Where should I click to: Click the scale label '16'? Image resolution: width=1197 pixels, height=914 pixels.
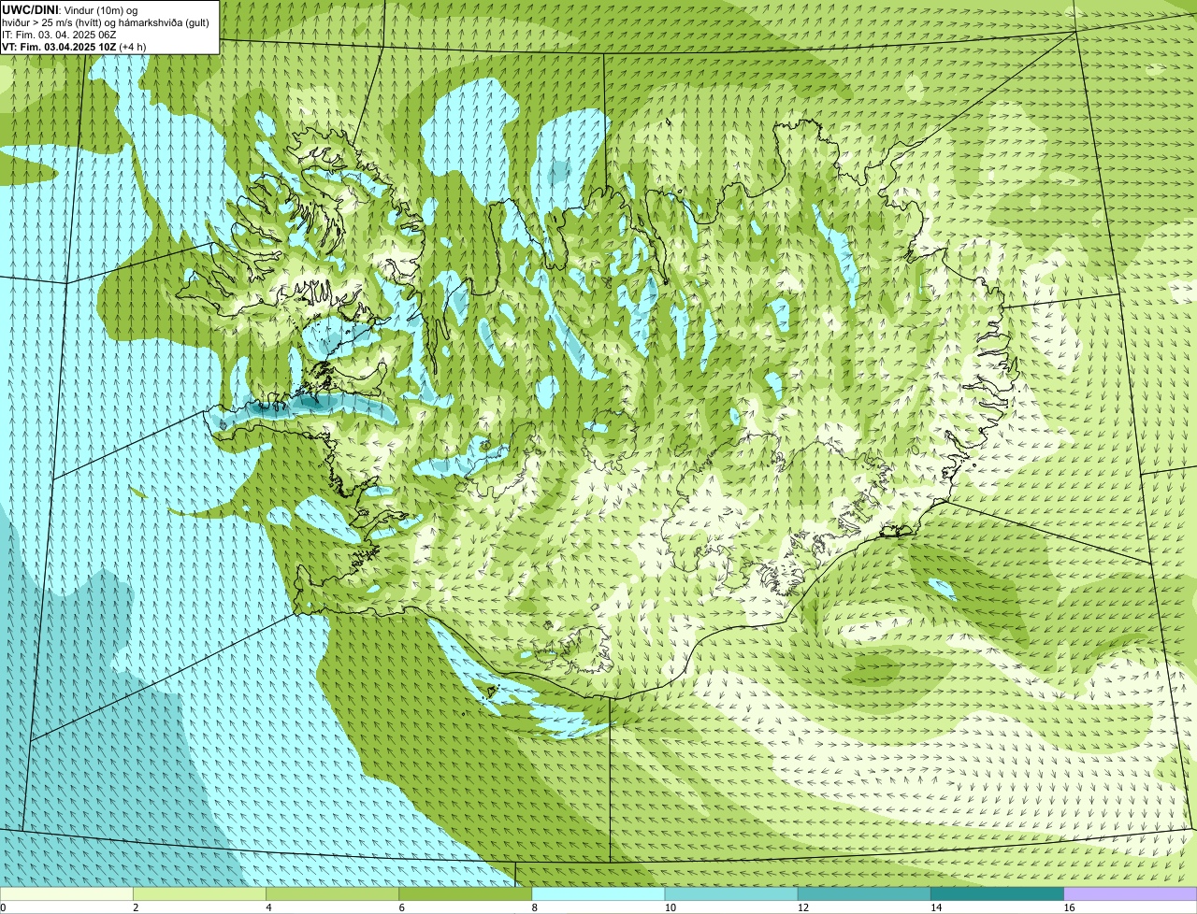point(1069,907)
